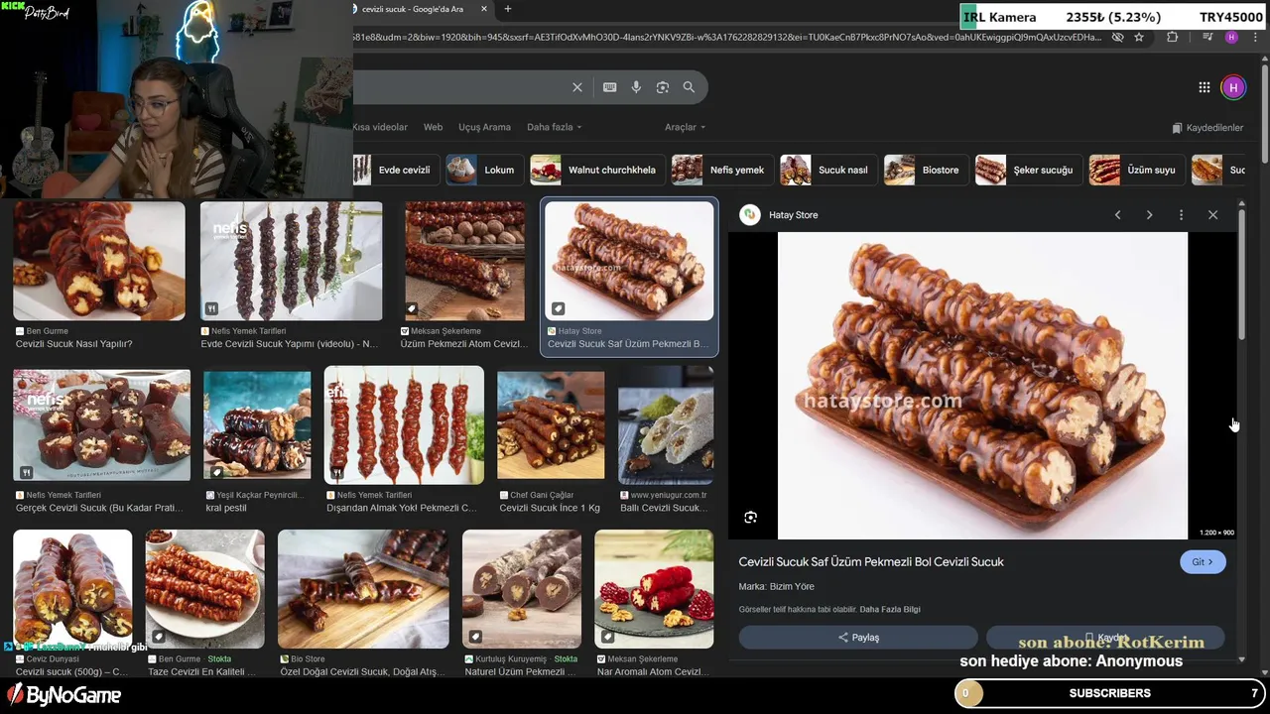This screenshot has height=714, width=1270.
Task: Click the Hatay Store favicon in preview header
Action: point(750,214)
